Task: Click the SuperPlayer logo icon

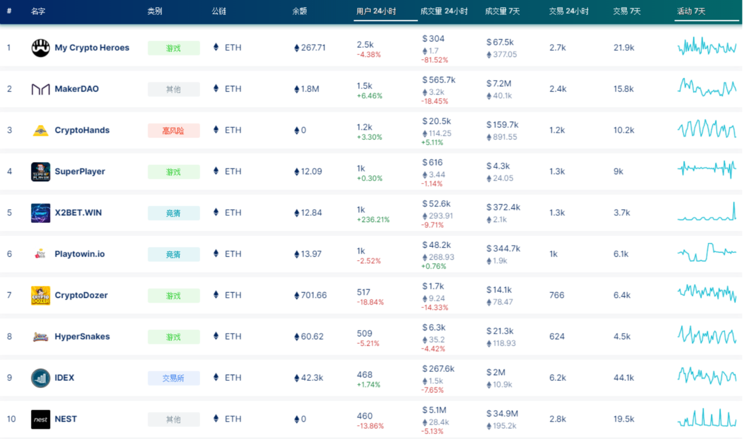Action: [41, 171]
